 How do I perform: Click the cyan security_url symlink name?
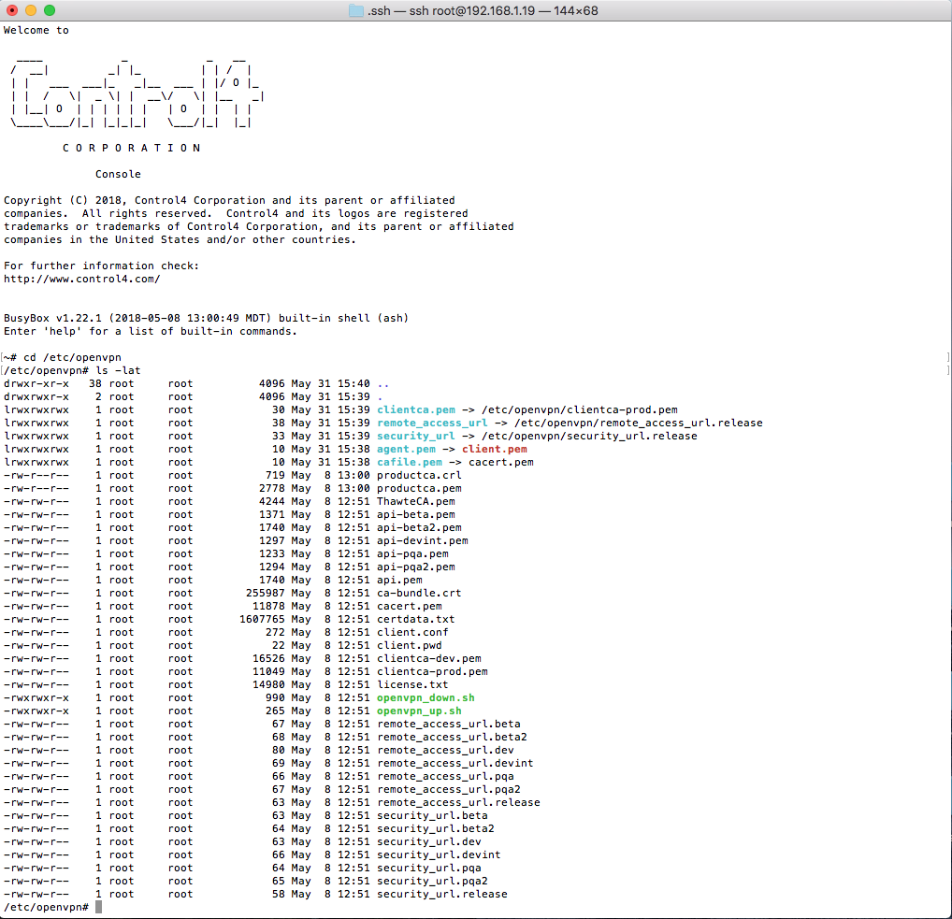(415, 436)
